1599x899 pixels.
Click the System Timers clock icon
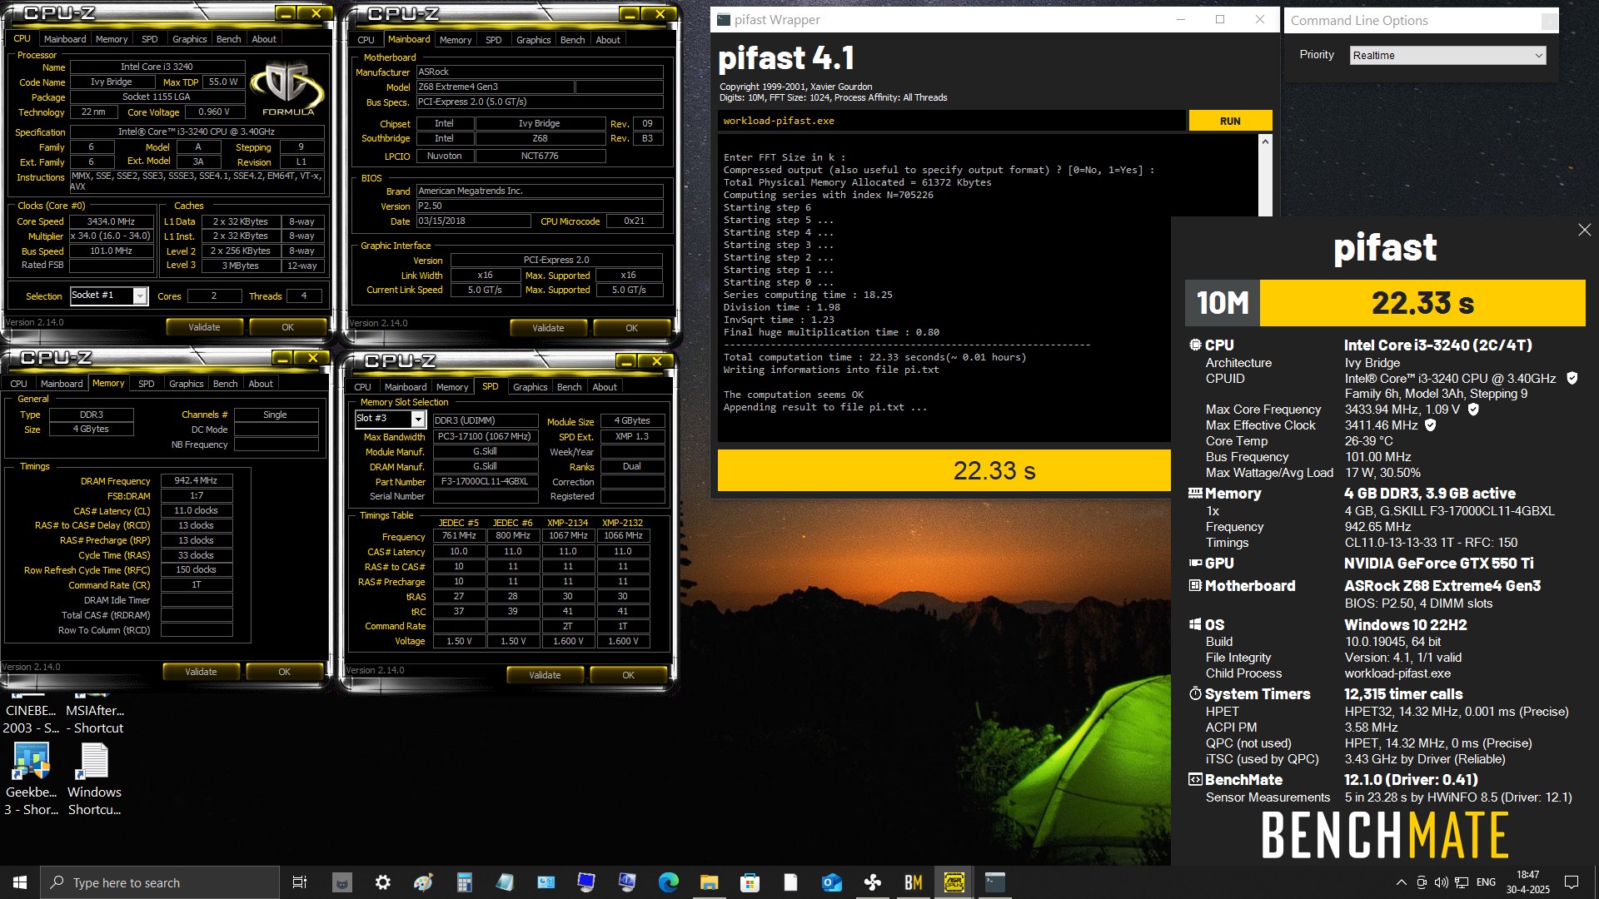pyautogui.click(x=1195, y=693)
